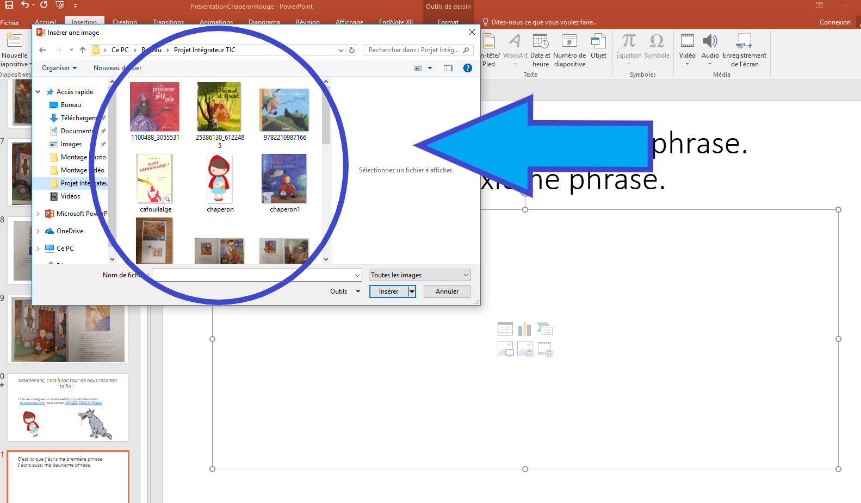Switch to the Révision ribbon tab
The width and height of the screenshot is (861, 503).
click(x=308, y=22)
